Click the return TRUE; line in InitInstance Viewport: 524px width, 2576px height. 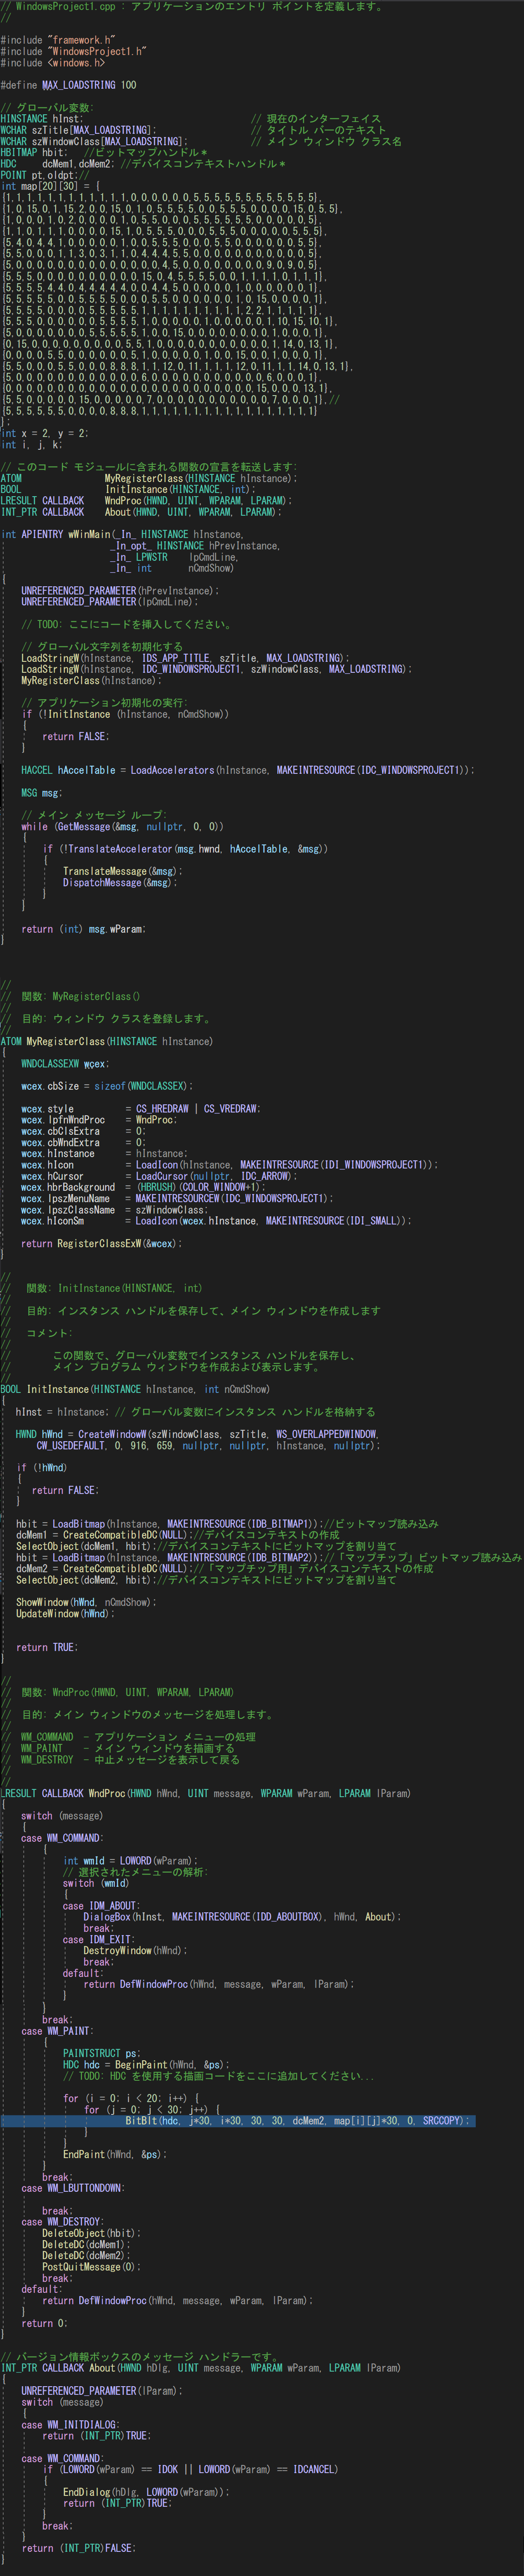pos(47,1647)
